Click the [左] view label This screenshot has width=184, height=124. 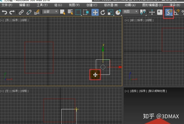tap(8, 91)
